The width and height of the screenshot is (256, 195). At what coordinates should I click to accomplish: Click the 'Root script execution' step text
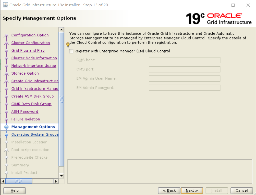point(30,150)
